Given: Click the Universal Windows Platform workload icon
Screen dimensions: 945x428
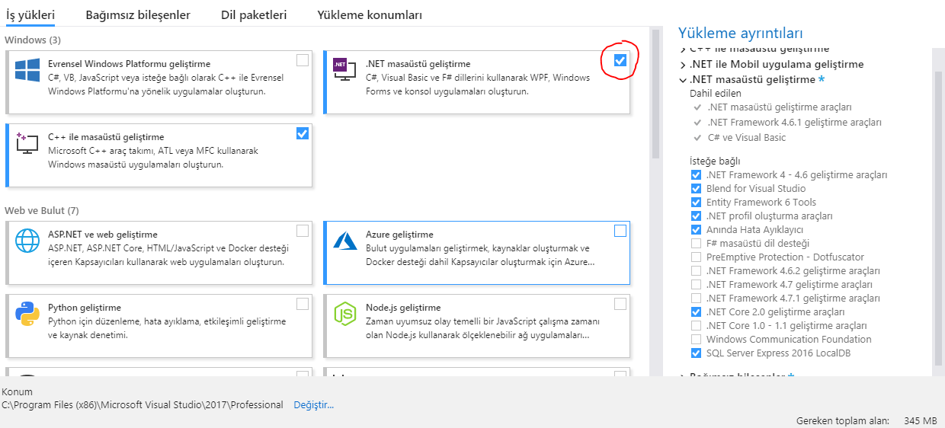Looking at the screenshot, I should [27, 71].
